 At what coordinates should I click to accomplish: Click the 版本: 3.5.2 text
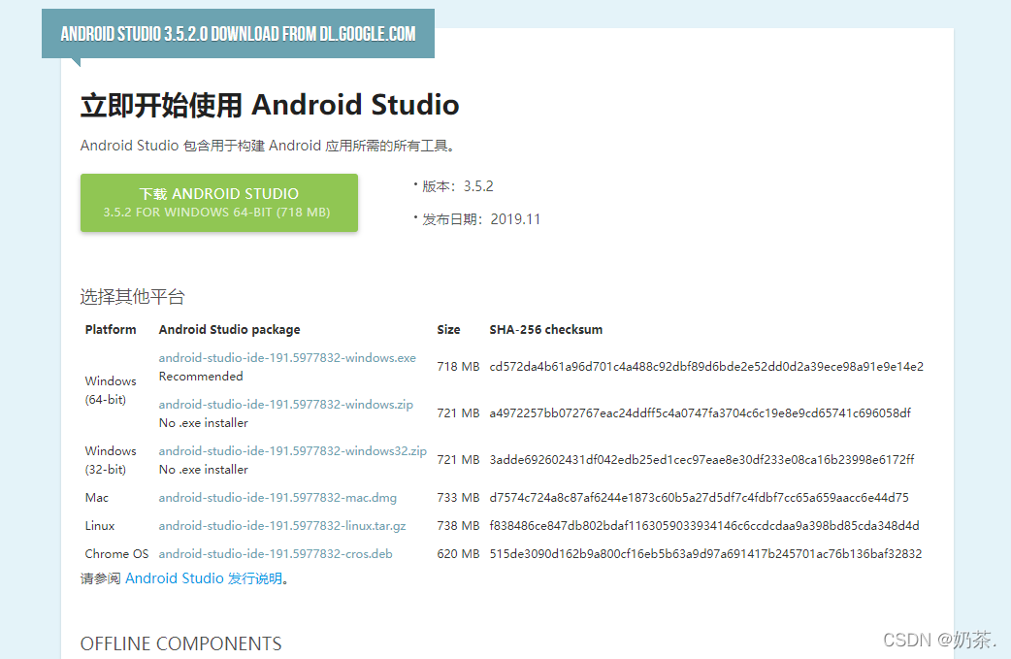(457, 186)
